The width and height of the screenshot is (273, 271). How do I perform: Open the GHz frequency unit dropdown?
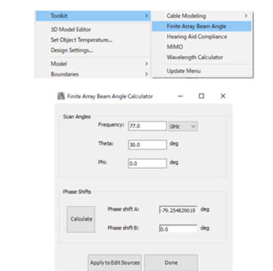[183, 126]
